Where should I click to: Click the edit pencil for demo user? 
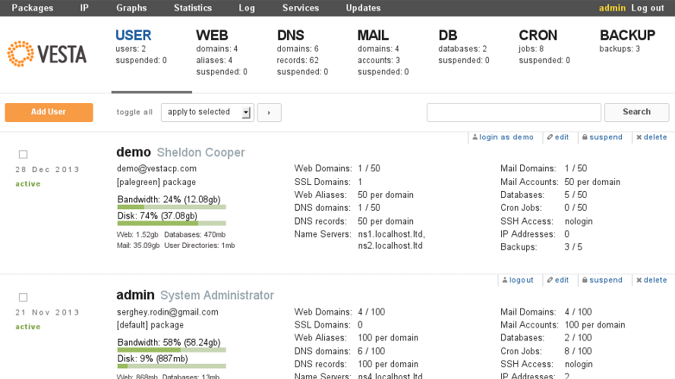pos(550,138)
